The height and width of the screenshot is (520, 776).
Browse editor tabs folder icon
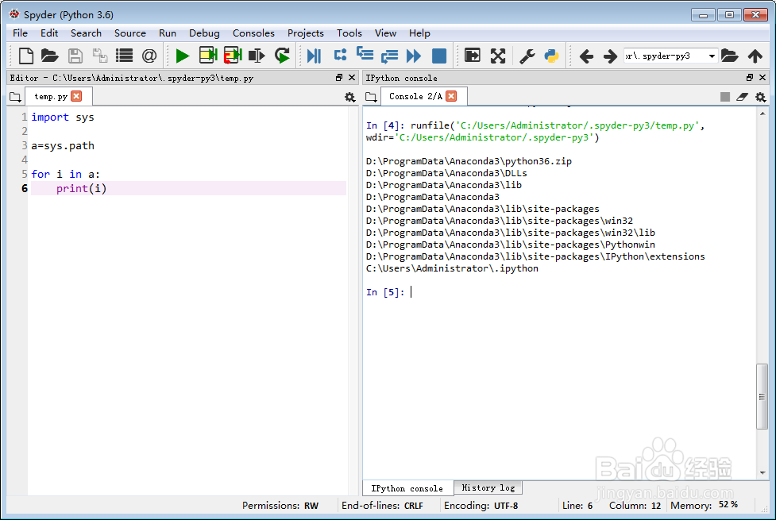[15, 97]
